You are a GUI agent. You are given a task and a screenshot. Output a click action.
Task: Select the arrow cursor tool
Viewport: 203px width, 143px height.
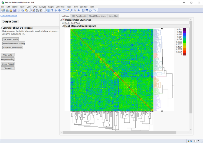click(x=48, y=11)
